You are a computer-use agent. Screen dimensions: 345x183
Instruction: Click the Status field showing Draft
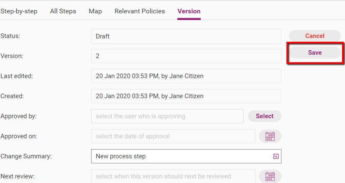point(186,36)
